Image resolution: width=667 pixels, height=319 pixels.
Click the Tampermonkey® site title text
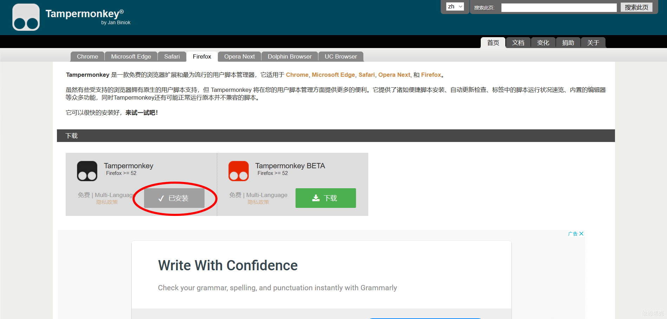(x=85, y=14)
